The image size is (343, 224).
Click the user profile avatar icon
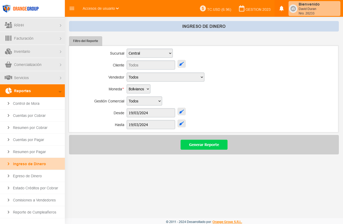point(293,9)
